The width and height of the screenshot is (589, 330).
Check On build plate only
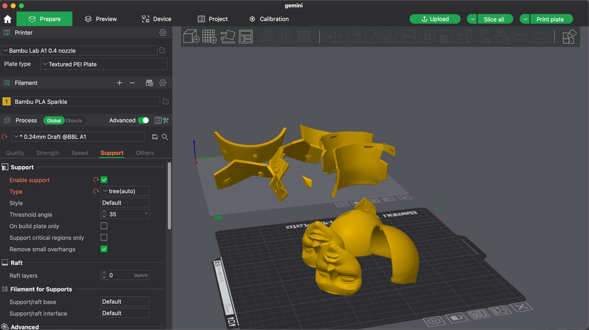(104, 226)
